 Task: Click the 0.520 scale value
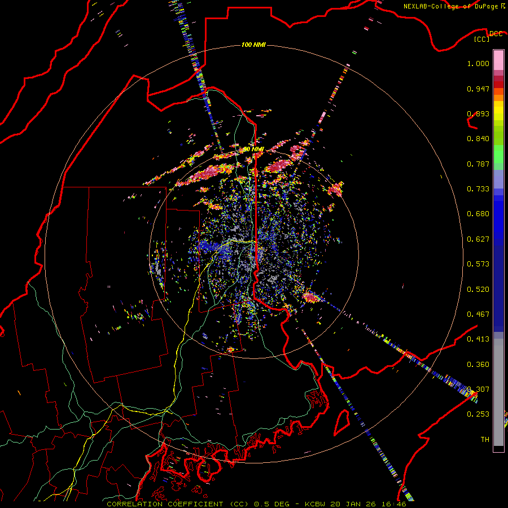click(478, 290)
